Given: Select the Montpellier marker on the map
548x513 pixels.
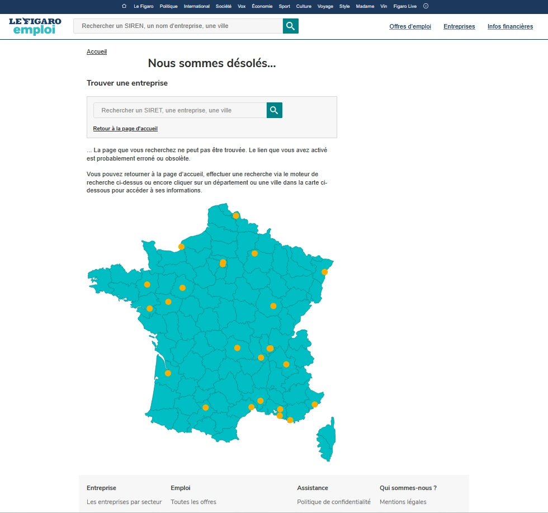Looking at the screenshot, I should (x=251, y=407).
